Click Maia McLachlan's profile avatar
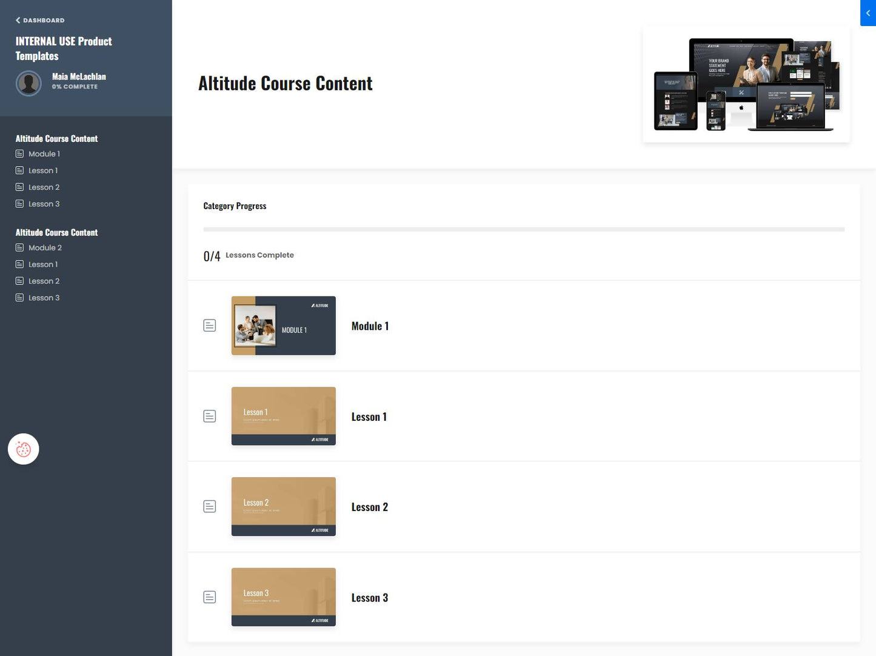The width and height of the screenshot is (876, 656). coord(28,83)
